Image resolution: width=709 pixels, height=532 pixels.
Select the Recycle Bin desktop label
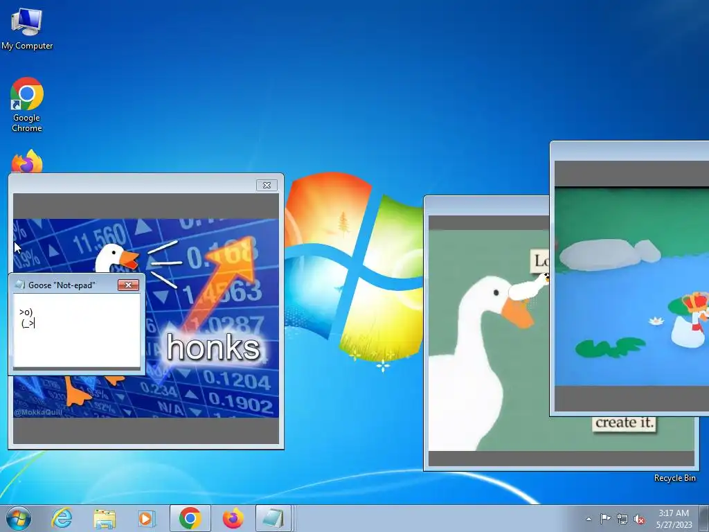click(x=674, y=478)
